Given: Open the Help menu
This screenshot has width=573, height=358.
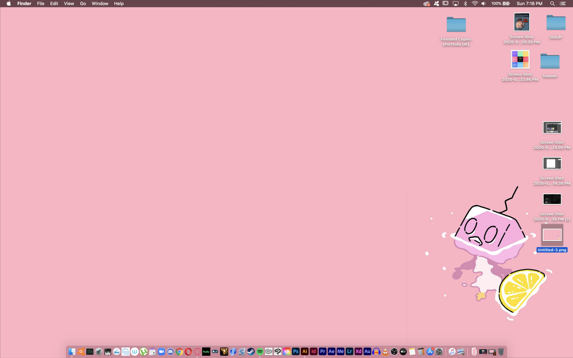Looking at the screenshot, I should click(119, 3).
